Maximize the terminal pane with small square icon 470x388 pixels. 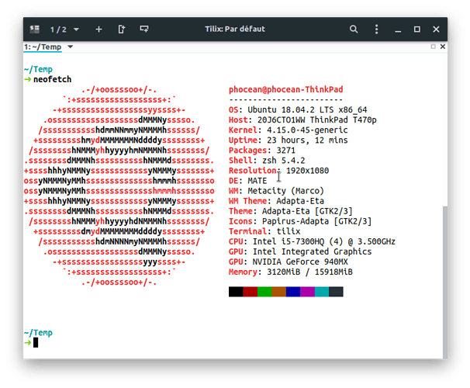point(433,47)
